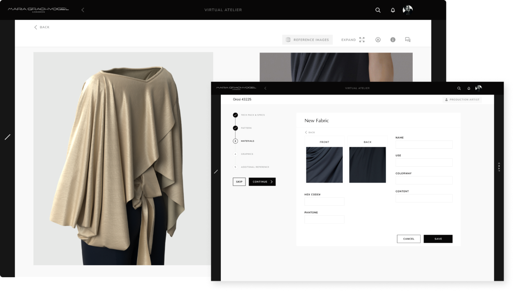
Task: Select the Front fabric swatch image
Action: click(x=324, y=165)
